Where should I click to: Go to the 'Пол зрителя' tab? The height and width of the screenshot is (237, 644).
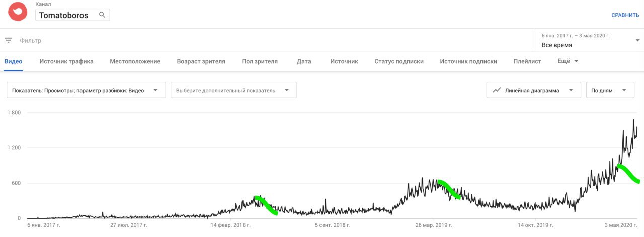260,61
